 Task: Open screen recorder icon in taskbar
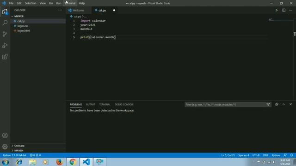click(x=100, y=162)
